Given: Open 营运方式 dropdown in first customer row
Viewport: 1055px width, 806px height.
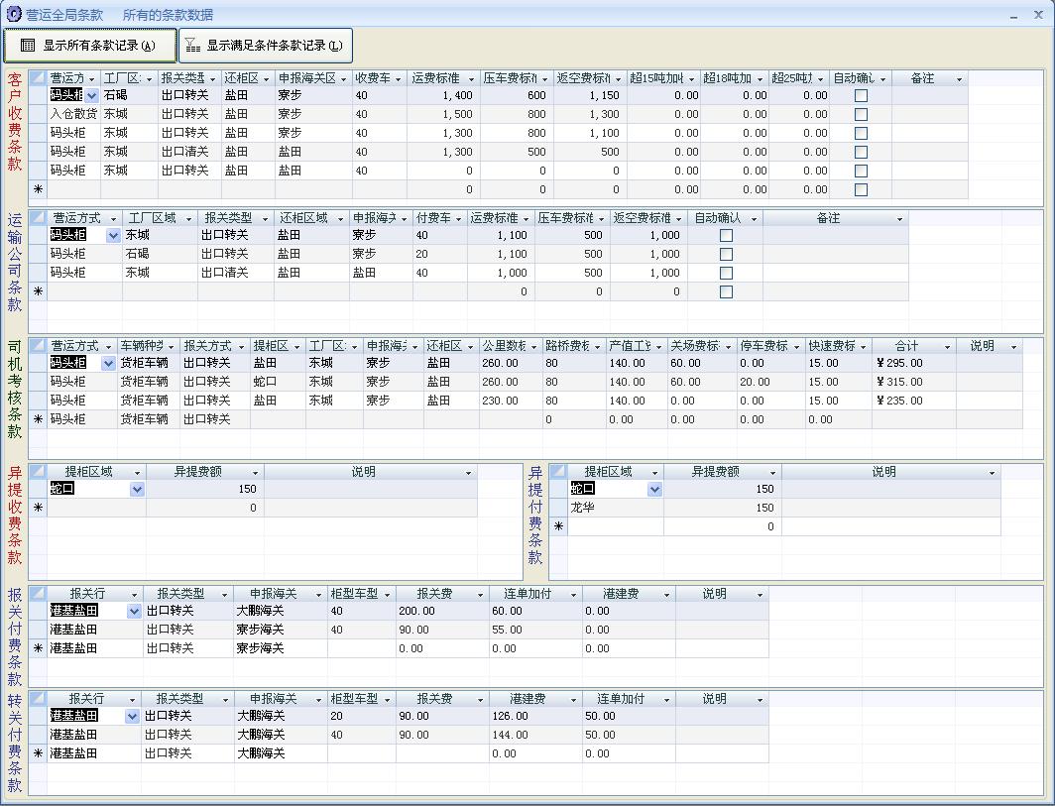Looking at the screenshot, I should 91,95.
